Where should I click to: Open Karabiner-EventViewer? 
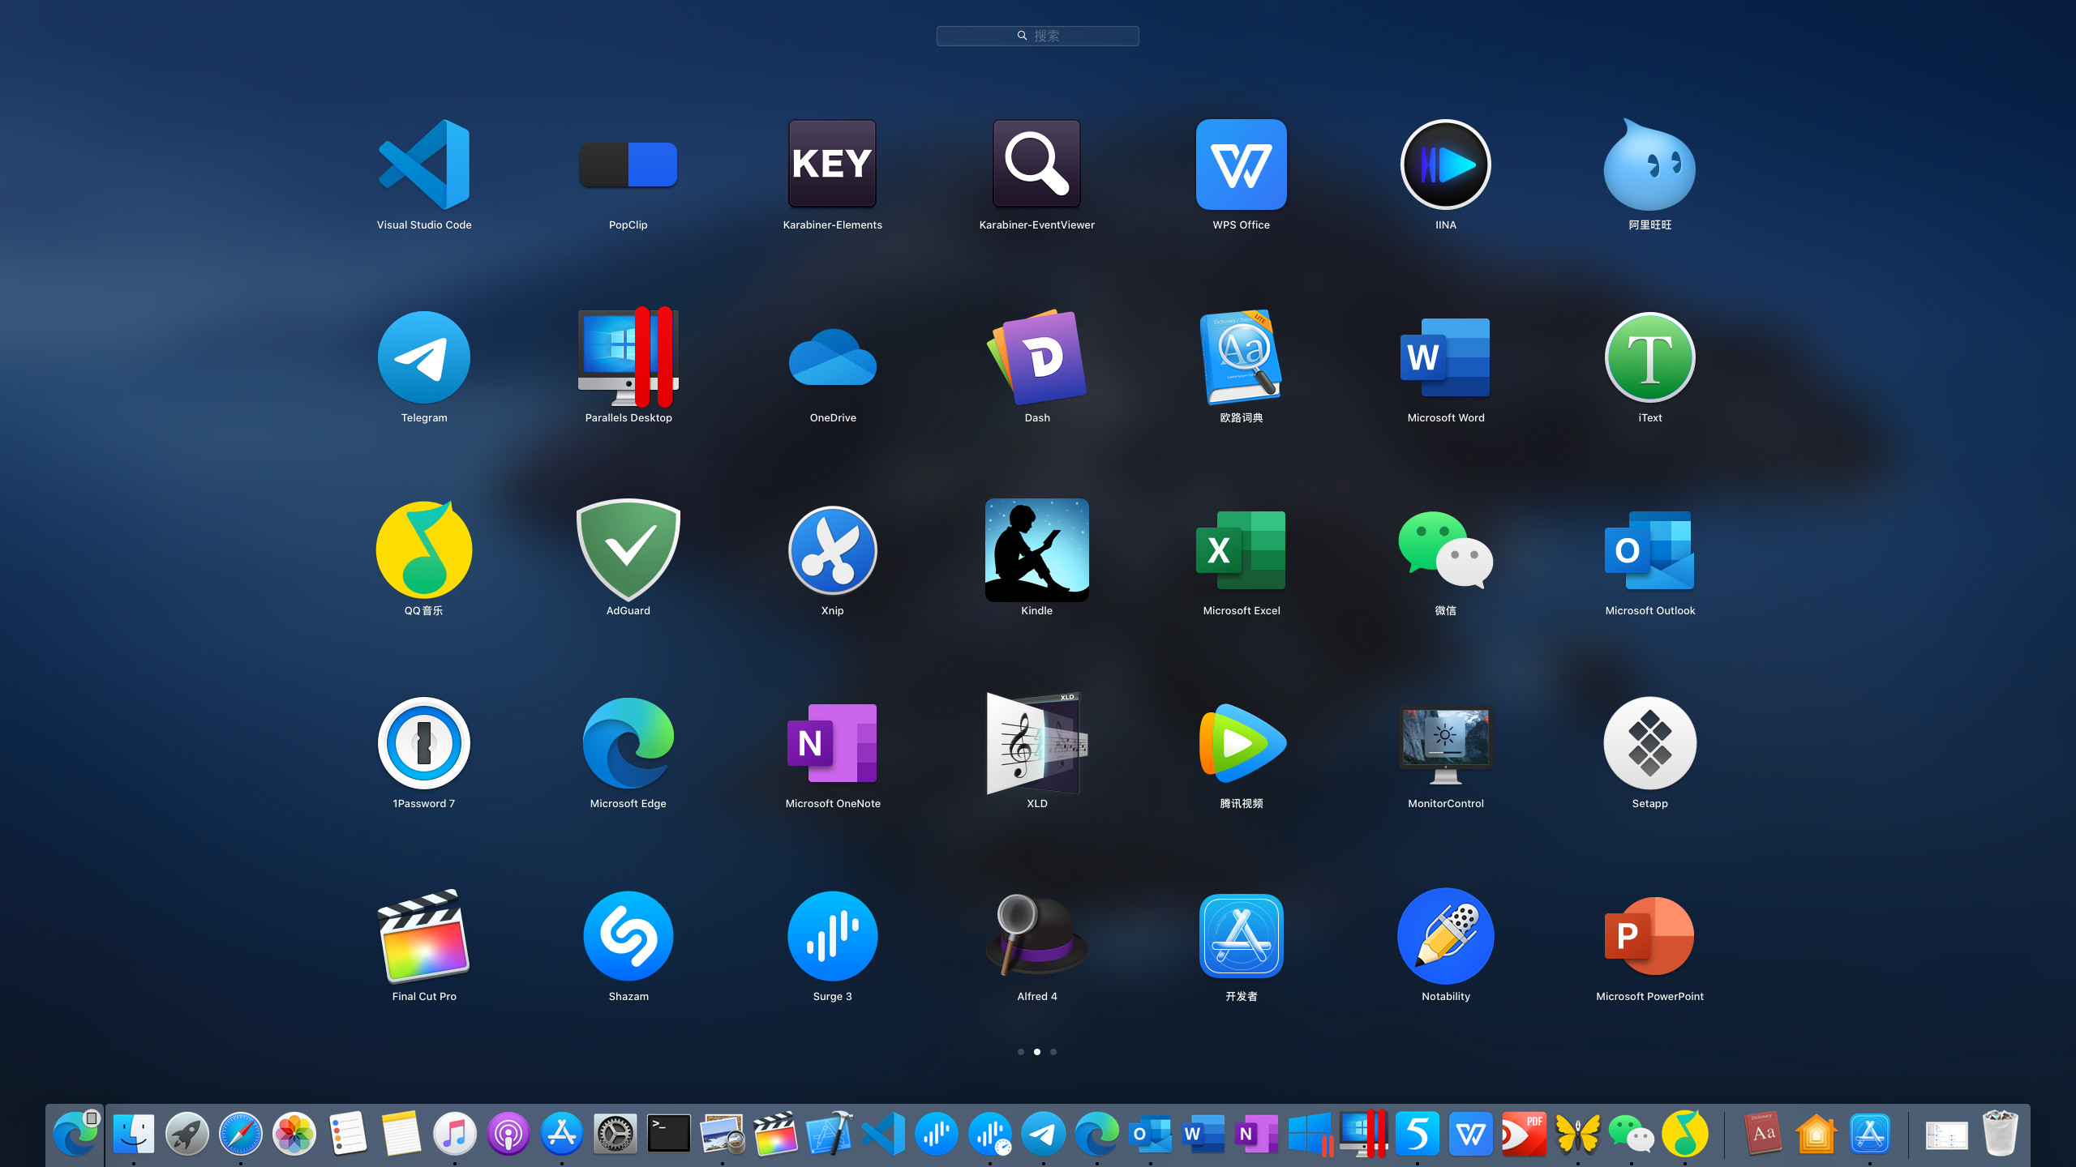(x=1037, y=165)
